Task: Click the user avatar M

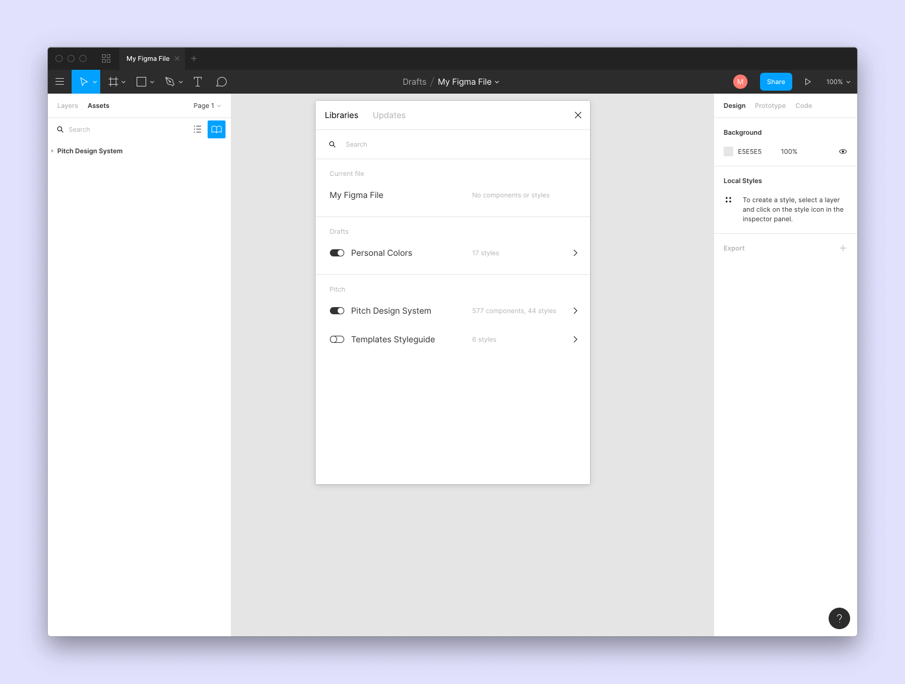Action: (740, 82)
